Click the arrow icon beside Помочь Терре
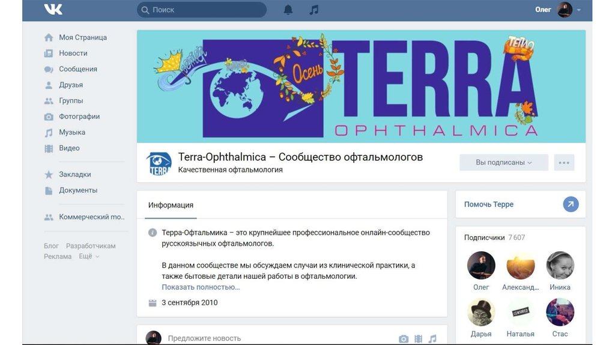The width and height of the screenshot is (615, 345). click(571, 204)
